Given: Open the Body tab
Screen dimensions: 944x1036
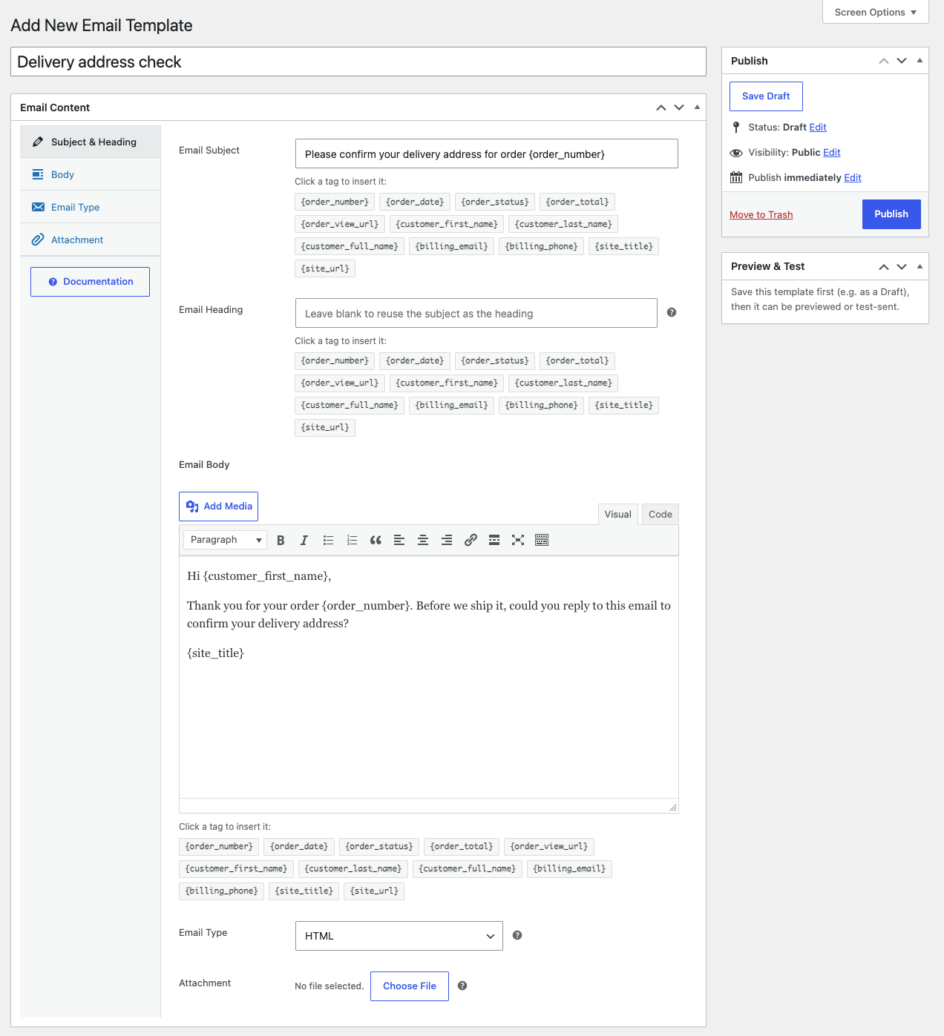Looking at the screenshot, I should (91, 174).
